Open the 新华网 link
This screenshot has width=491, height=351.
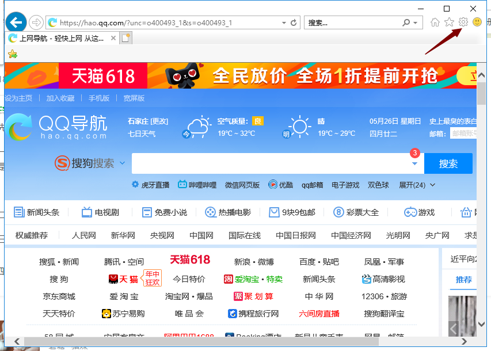pos(123,235)
